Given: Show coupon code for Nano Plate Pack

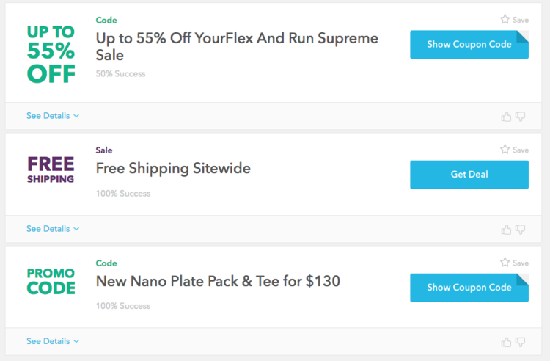Looking at the screenshot, I should click(469, 288).
